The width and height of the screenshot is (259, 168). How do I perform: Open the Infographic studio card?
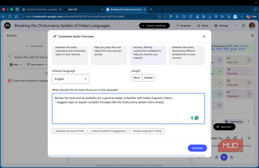point(239,94)
